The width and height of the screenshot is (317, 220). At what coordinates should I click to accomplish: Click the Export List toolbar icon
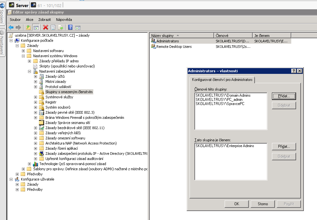coord(60,28)
